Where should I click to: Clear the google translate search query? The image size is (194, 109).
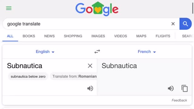[173, 24]
